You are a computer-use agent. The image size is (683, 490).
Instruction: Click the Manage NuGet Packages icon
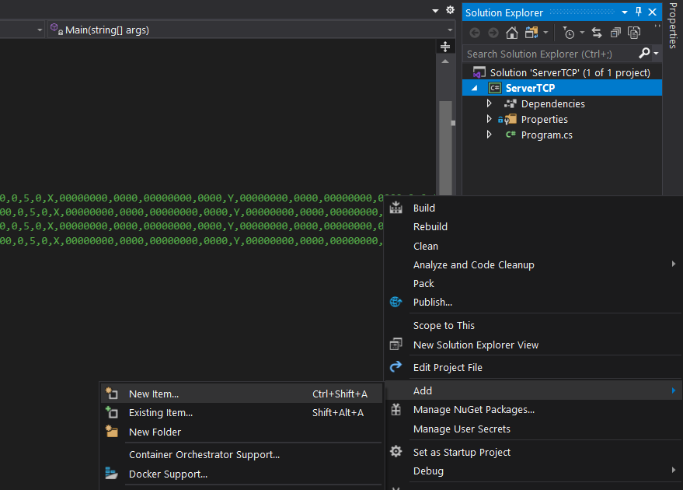point(396,410)
